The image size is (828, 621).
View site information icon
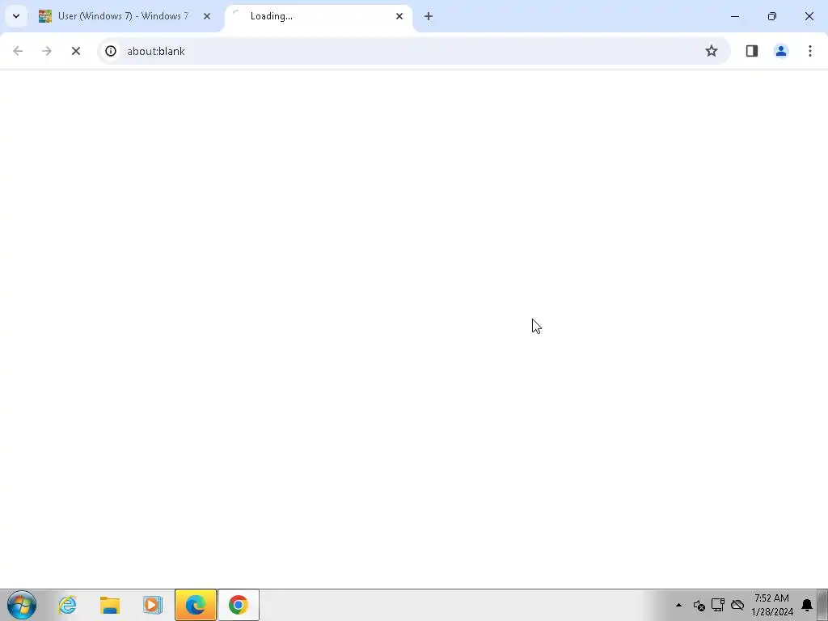pyautogui.click(x=110, y=51)
